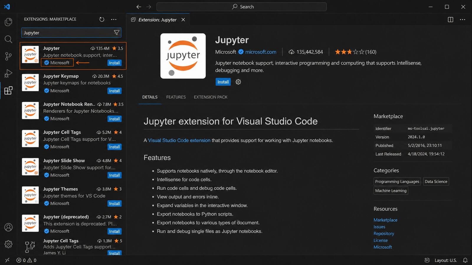Open the Source Control view
The image size is (472, 265).
tap(9, 56)
